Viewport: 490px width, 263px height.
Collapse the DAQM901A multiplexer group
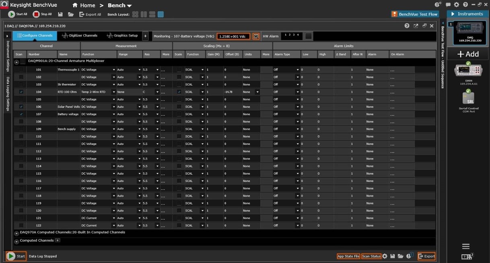[x=16, y=62]
